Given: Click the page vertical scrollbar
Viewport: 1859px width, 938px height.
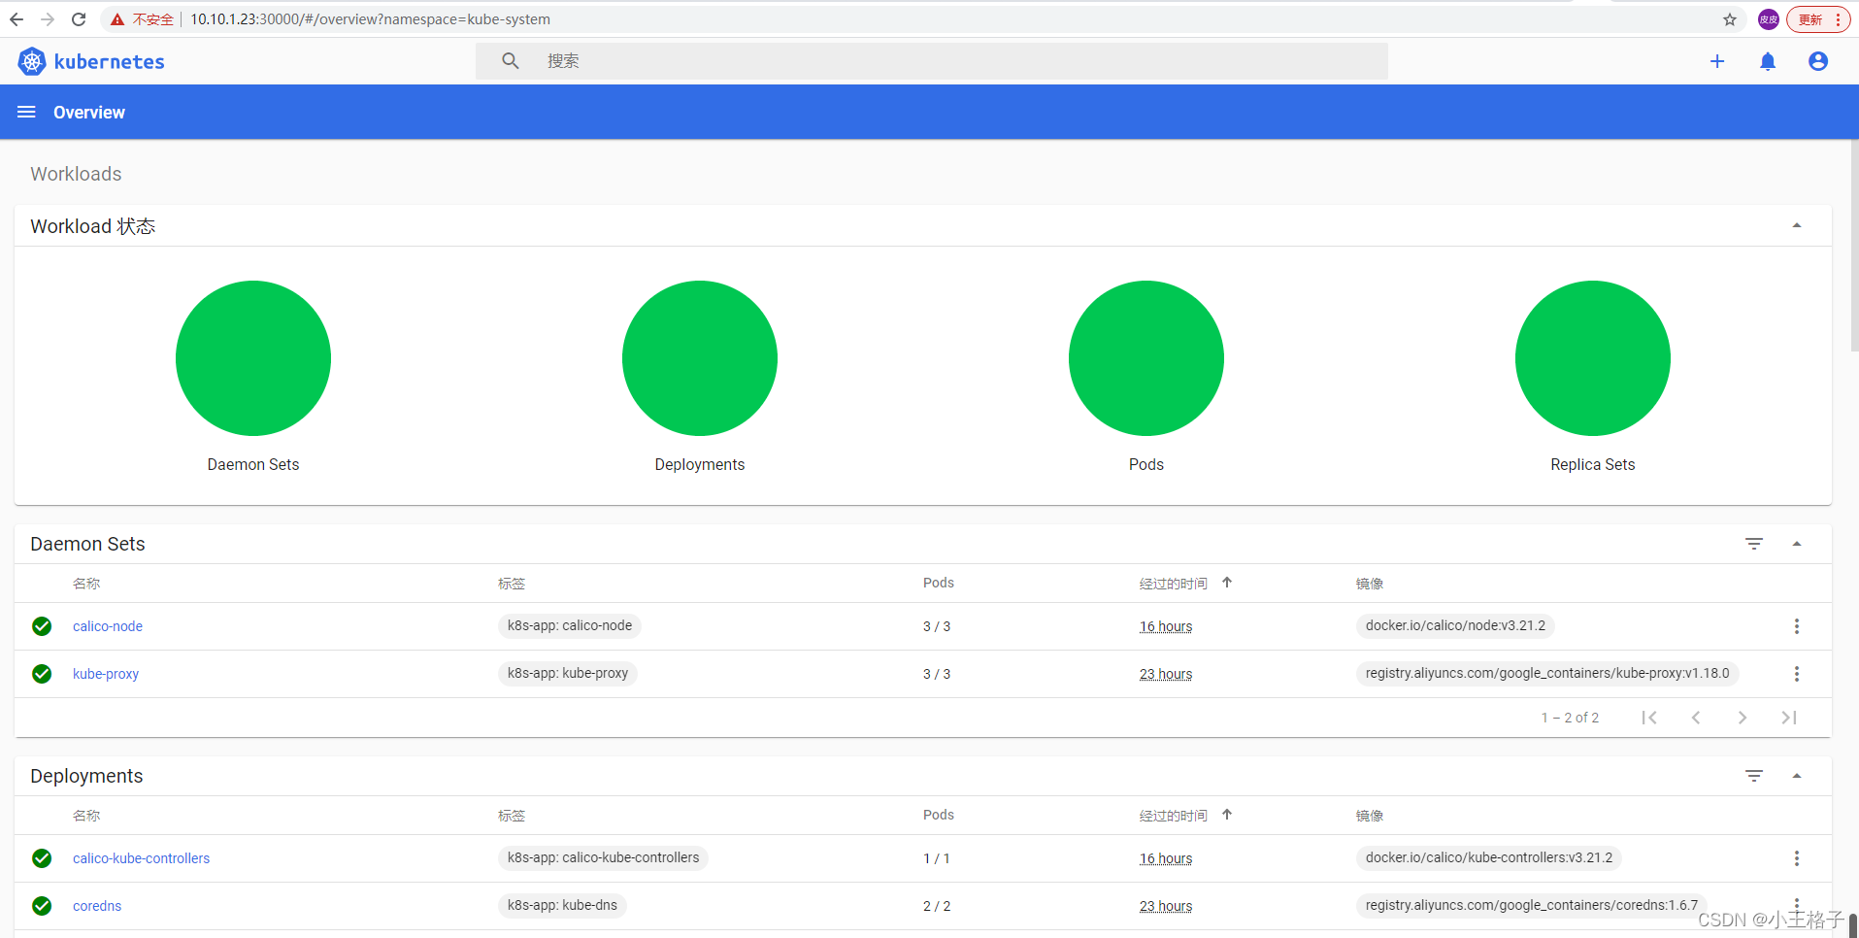Looking at the screenshot, I should tap(1853, 246).
